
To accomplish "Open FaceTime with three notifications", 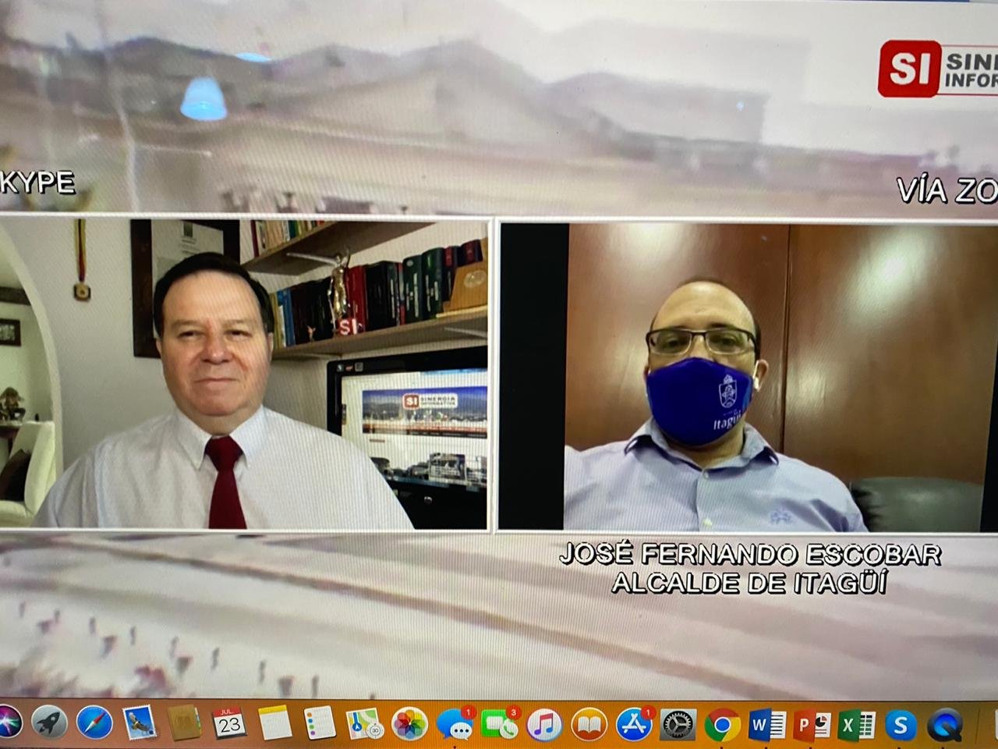I will click(499, 725).
